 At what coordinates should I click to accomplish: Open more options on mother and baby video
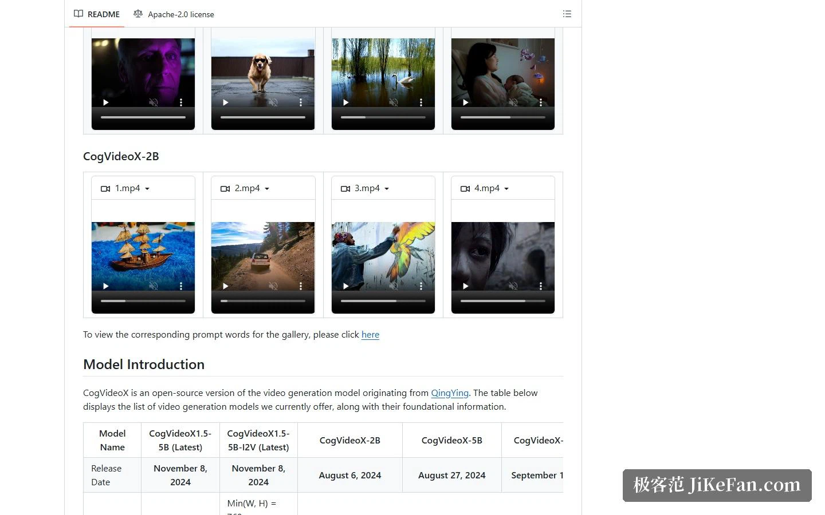540,102
